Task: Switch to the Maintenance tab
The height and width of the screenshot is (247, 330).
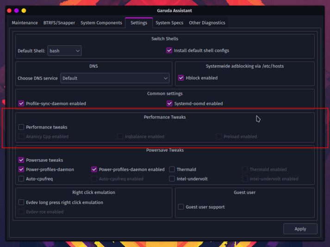Action: click(25, 23)
